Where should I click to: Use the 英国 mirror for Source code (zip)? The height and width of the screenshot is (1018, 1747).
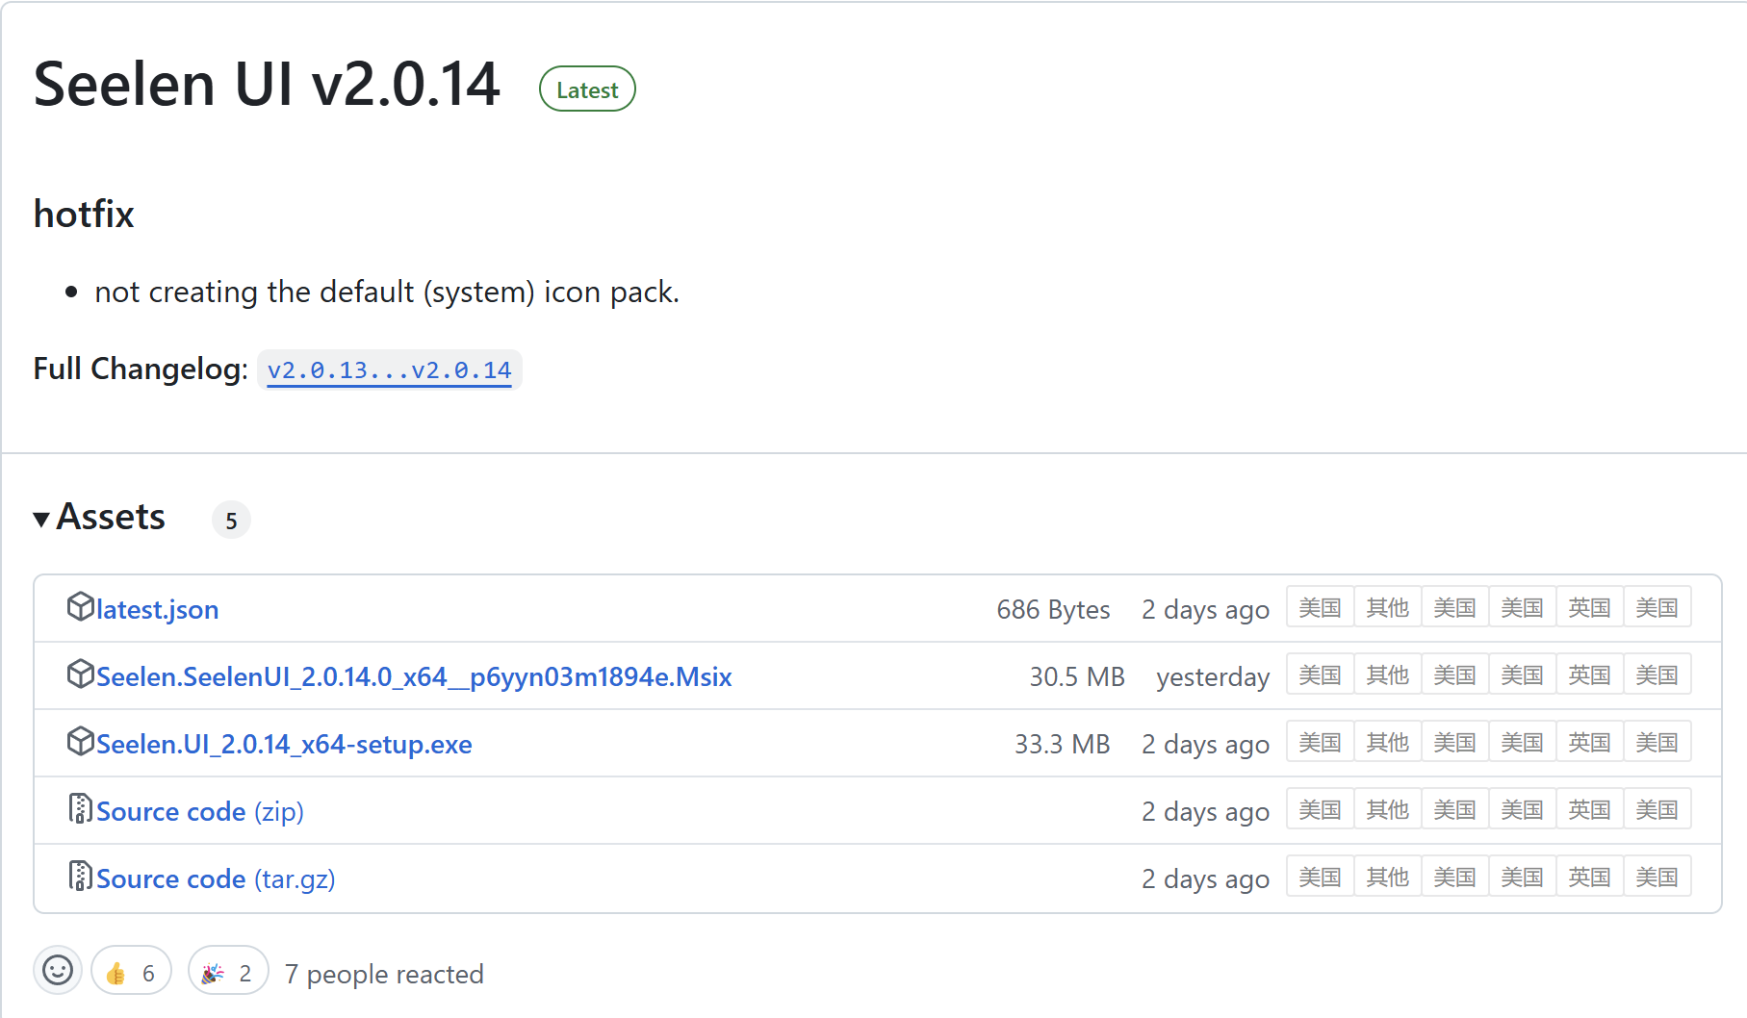[x=1590, y=809]
